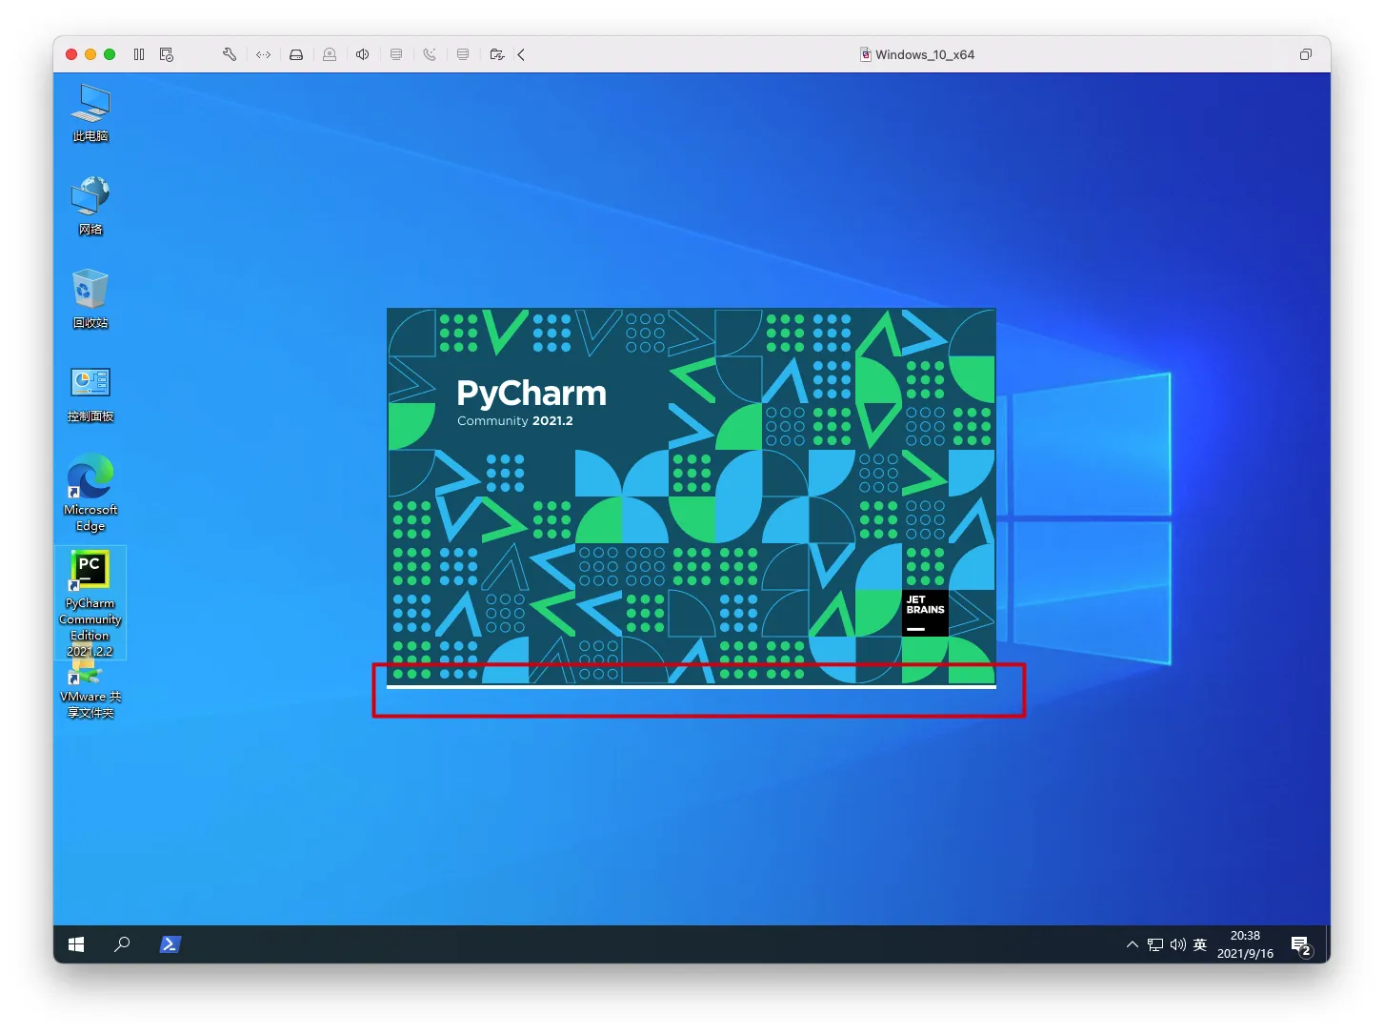Pause the virtual machine from the toolbar
This screenshot has width=1384, height=1034.
coord(139,54)
